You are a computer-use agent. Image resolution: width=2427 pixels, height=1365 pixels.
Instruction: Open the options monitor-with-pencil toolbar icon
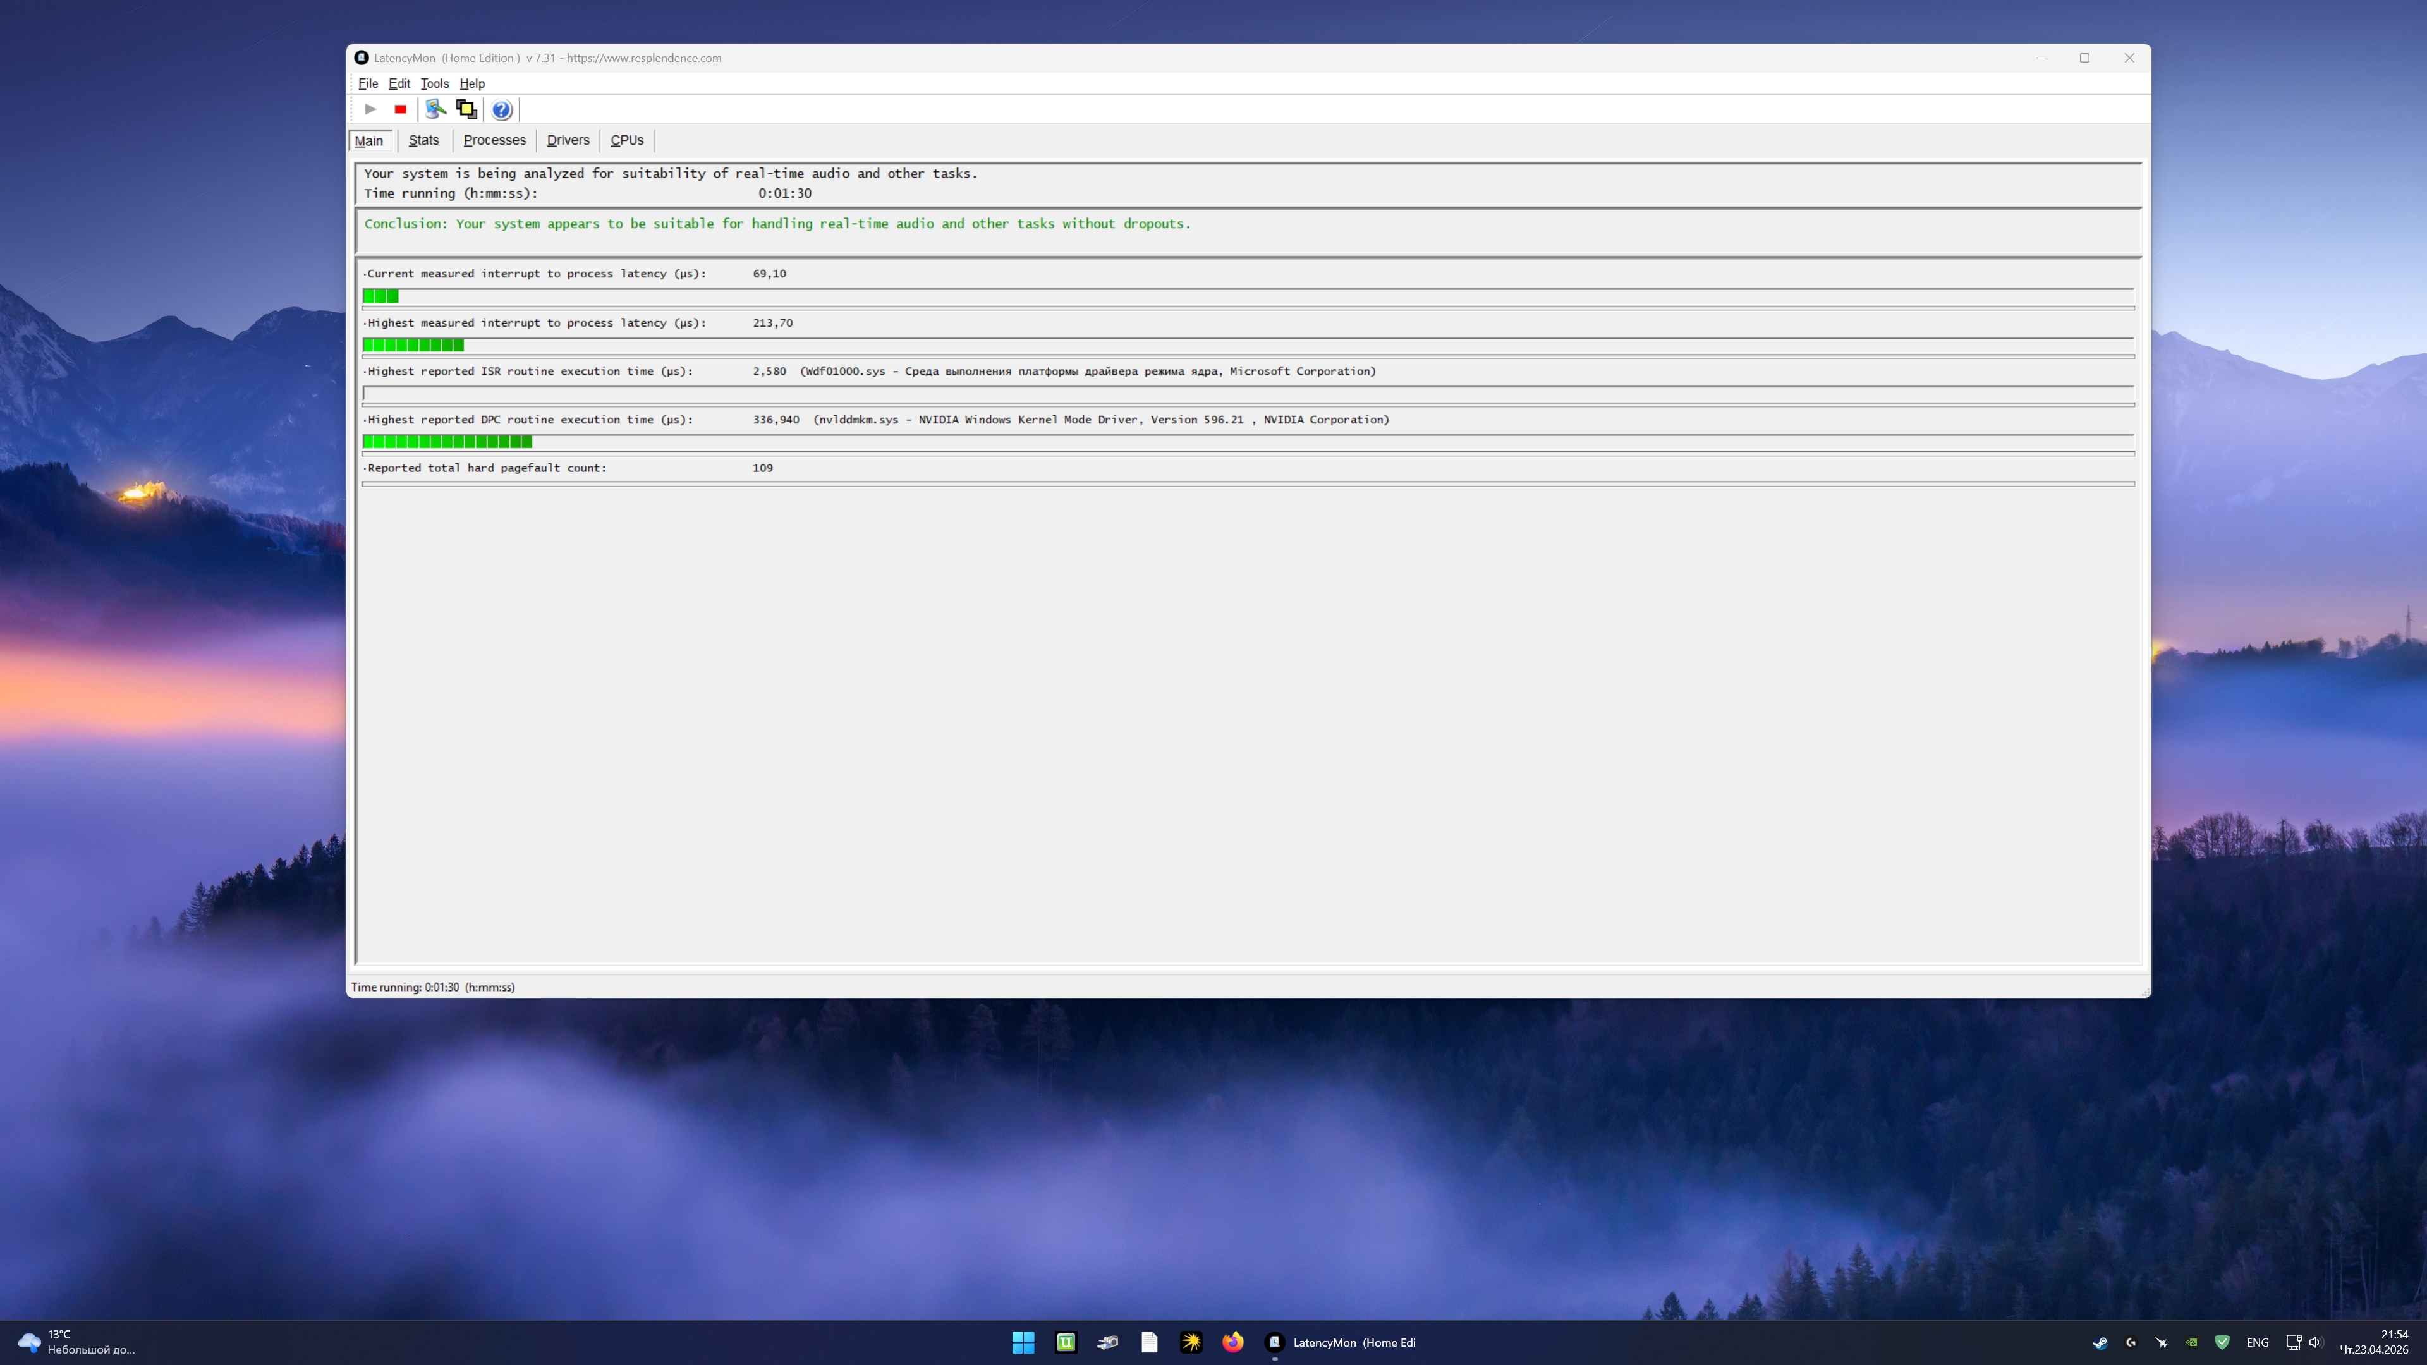435,109
